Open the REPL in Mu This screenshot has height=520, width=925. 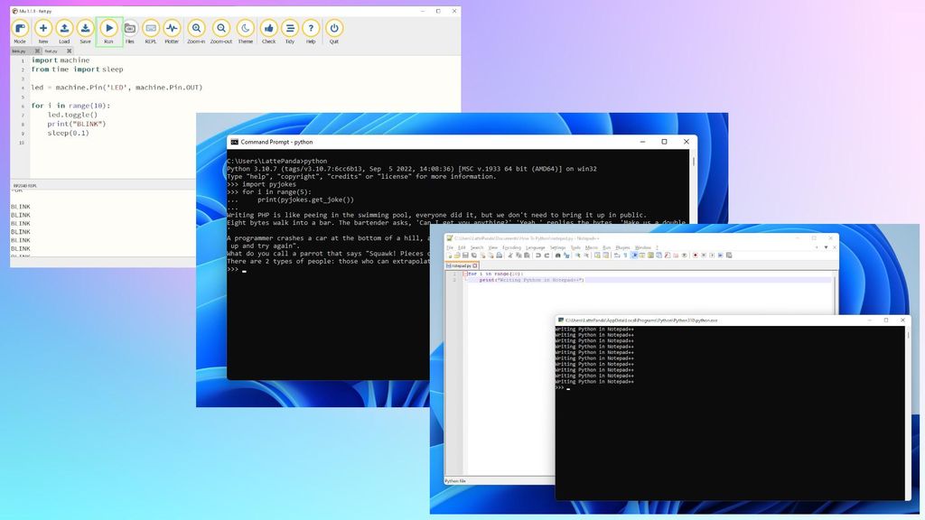coord(151,29)
